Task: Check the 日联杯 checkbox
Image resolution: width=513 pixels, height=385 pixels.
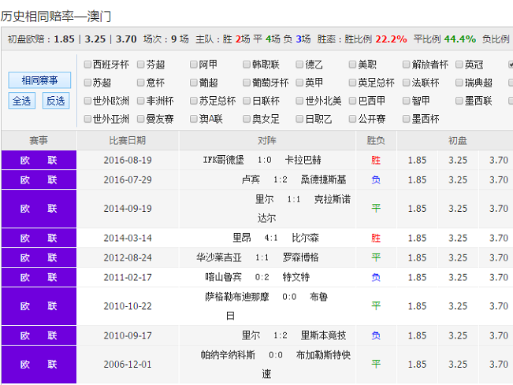Action: coord(247,101)
